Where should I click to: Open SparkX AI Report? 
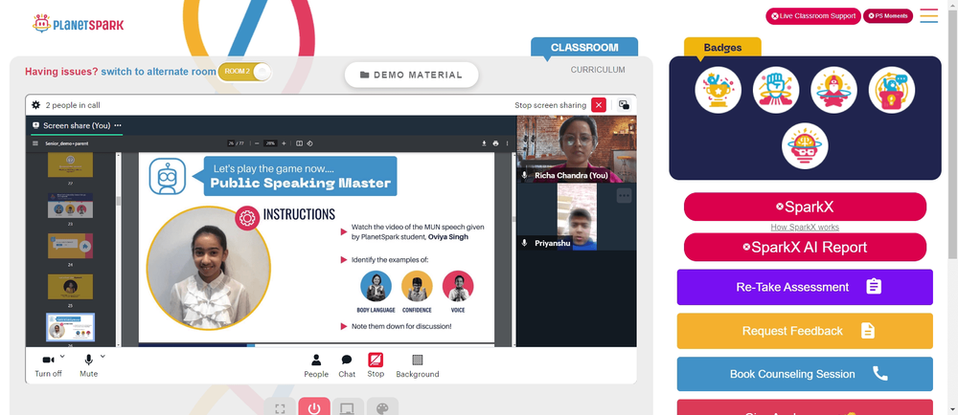[x=805, y=247]
